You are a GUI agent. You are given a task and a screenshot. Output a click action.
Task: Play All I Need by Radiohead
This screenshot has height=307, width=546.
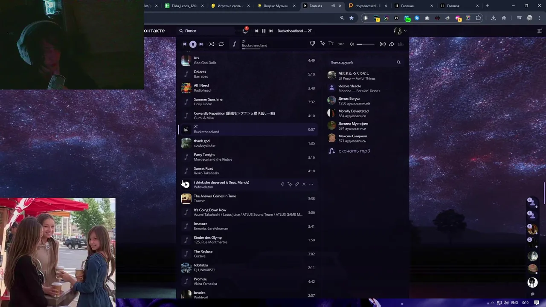click(x=186, y=88)
